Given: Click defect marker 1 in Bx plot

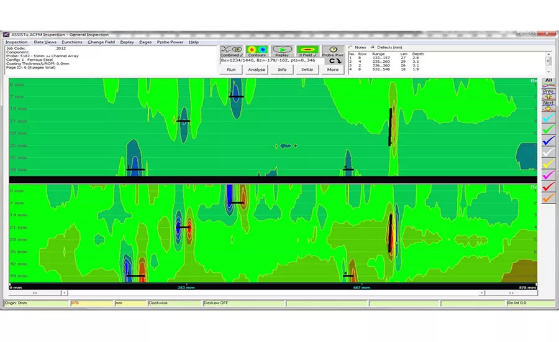Looking at the screenshot, I should (x=135, y=169).
